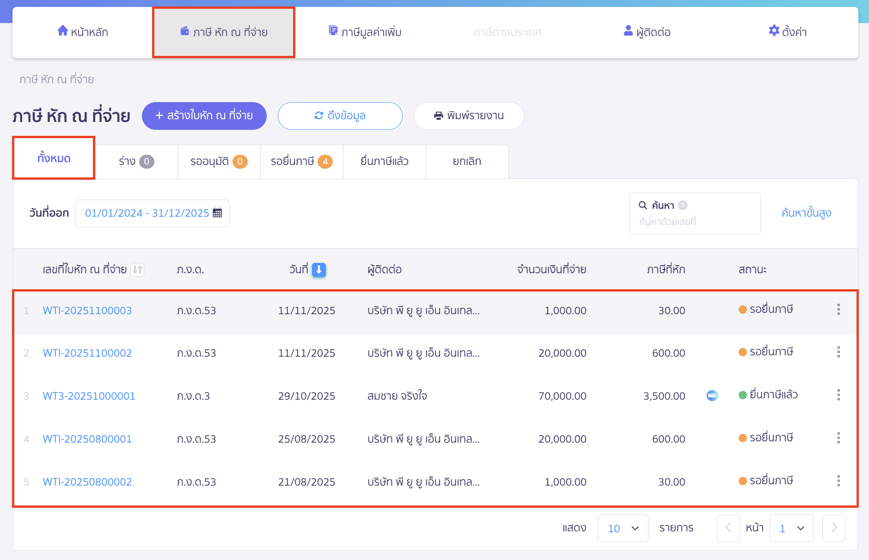Open three-dot menu for WTI-20250800002
The height and width of the screenshot is (560, 869).
pyautogui.click(x=838, y=481)
